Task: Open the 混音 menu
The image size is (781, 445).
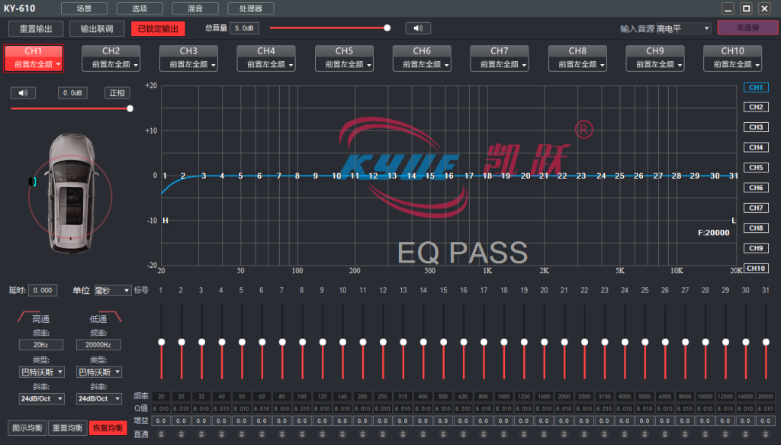Action: pyautogui.click(x=195, y=8)
